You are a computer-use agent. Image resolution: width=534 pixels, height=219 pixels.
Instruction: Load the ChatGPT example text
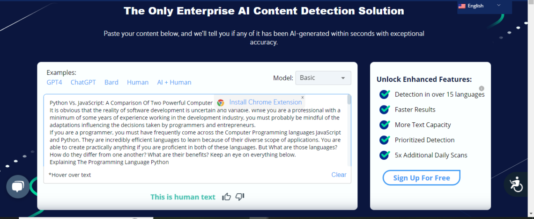(83, 82)
